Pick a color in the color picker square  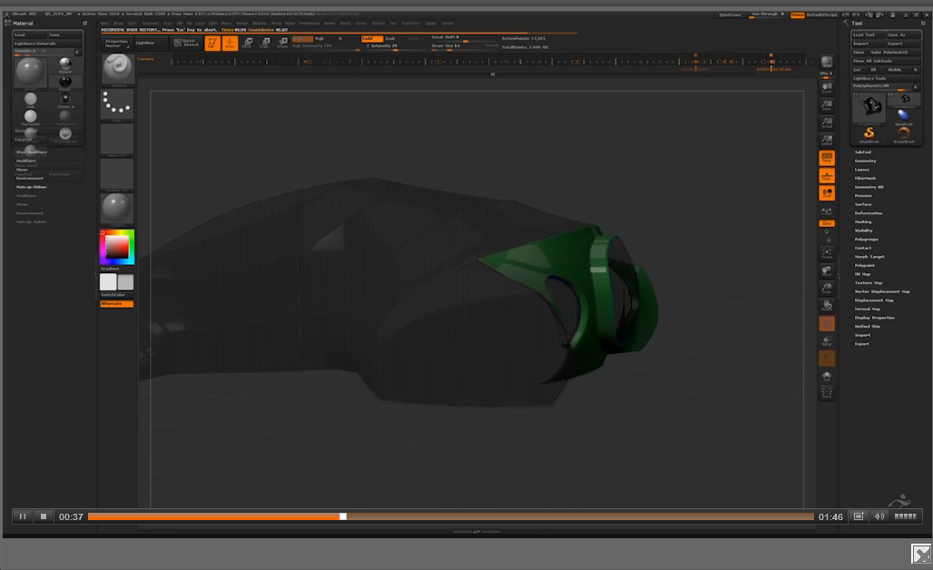117,246
